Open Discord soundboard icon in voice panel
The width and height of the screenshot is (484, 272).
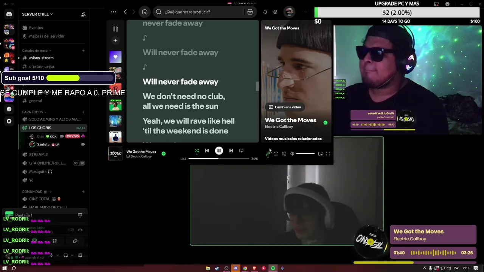point(75,241)
